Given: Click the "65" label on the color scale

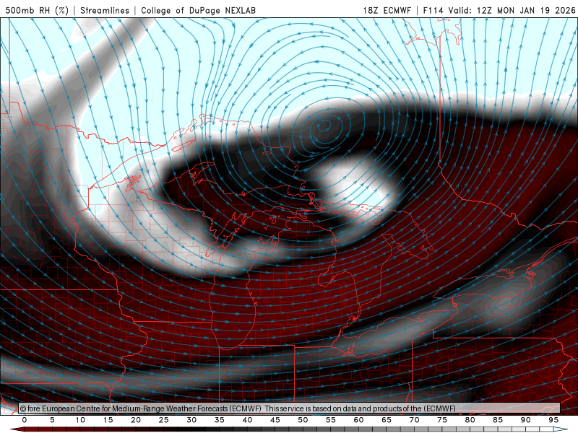Looking at the screenshot, I should [387, 420].
